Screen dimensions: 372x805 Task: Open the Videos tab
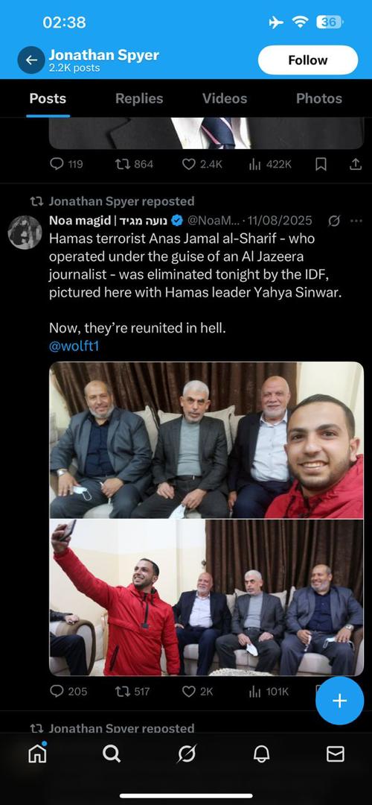pos(225,98)
